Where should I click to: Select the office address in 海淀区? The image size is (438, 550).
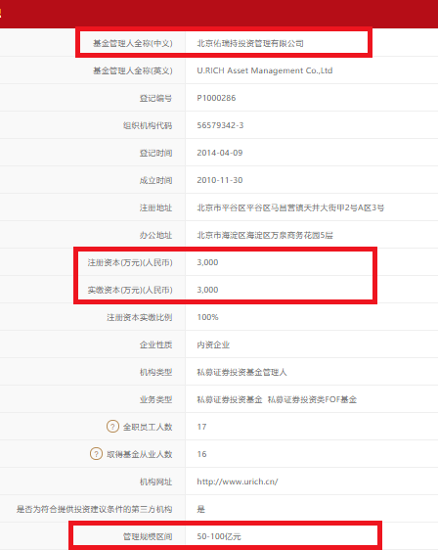(x=265, y=235)
